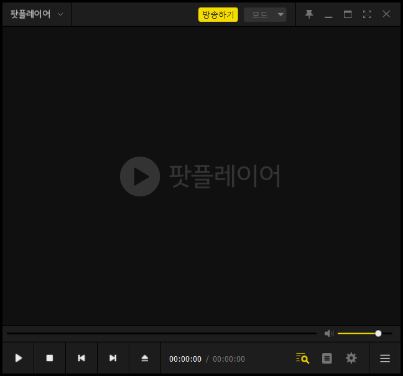Skip to the next file

113,358
